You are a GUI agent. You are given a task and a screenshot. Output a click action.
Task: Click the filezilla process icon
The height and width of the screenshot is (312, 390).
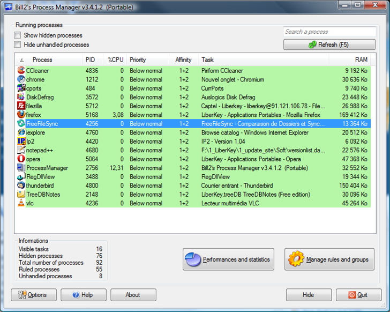click(21, 106)
